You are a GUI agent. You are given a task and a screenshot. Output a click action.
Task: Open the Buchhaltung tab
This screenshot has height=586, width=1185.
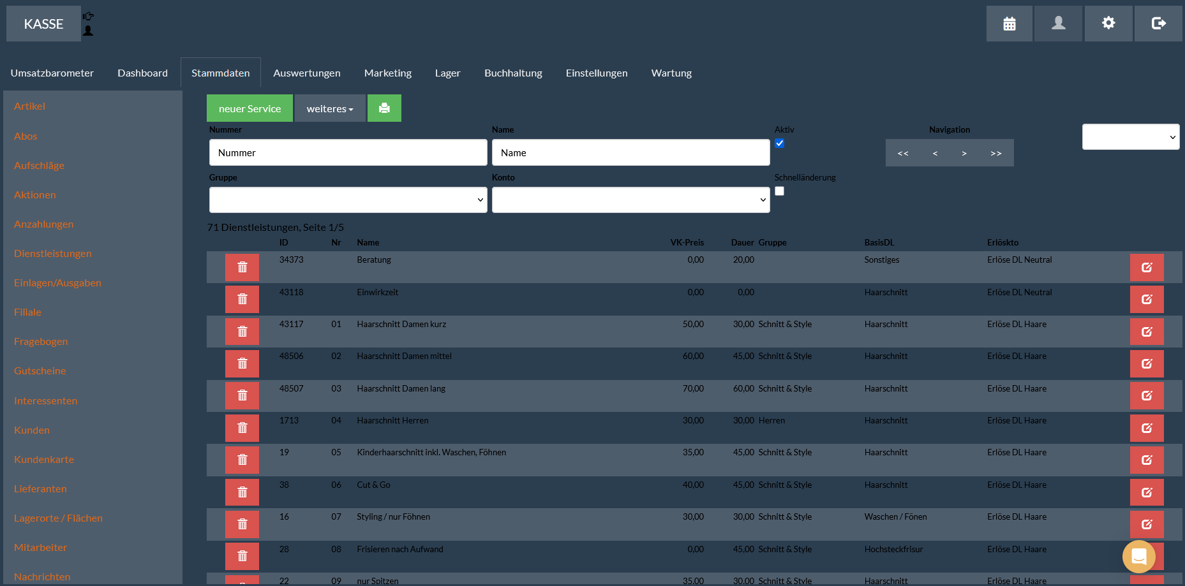pyautogui.click(x=513, y=73)
